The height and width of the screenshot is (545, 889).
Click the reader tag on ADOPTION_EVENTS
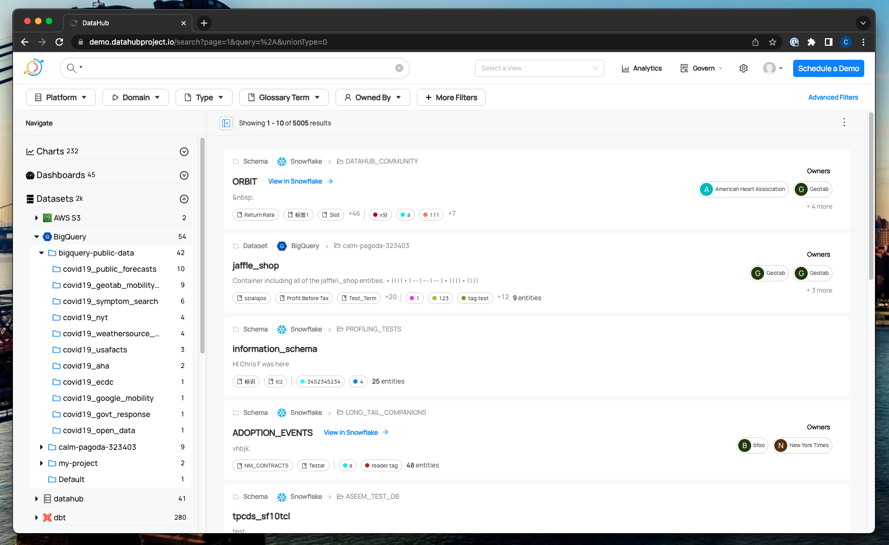[381, 465]
